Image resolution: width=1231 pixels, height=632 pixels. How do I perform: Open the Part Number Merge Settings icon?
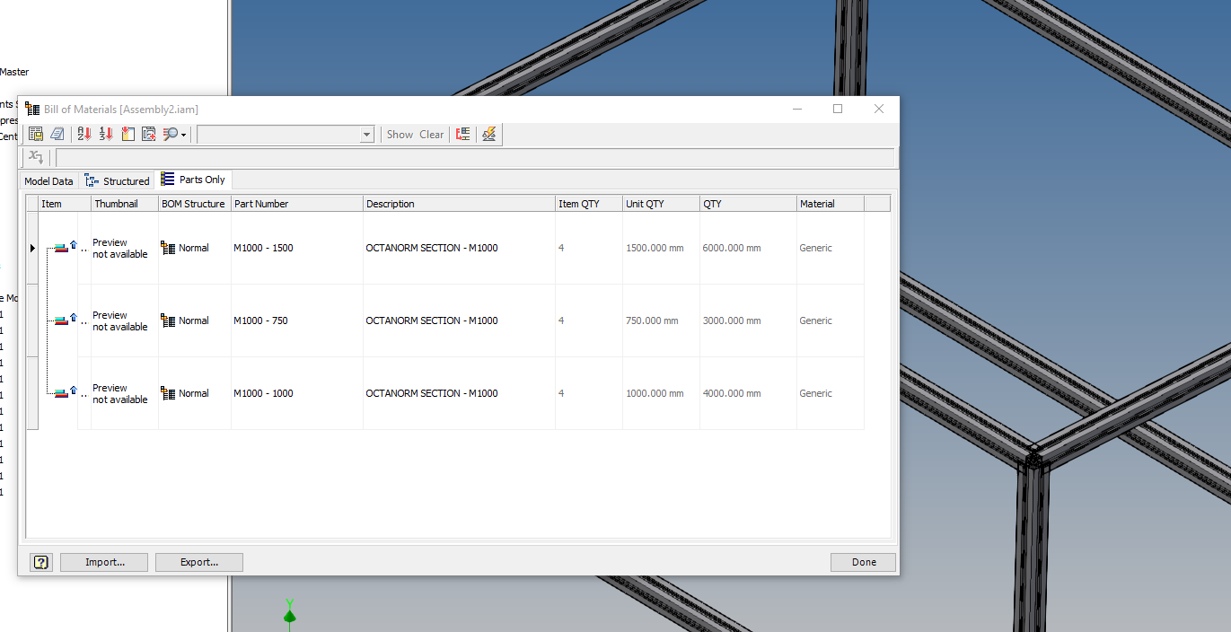point(148,133)
